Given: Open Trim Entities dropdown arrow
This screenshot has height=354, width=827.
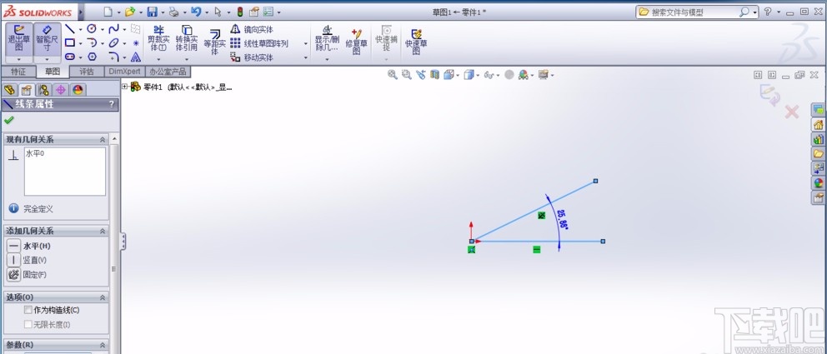Looking at the screenshot, I should pyautogui.click(x=158, y=59).
